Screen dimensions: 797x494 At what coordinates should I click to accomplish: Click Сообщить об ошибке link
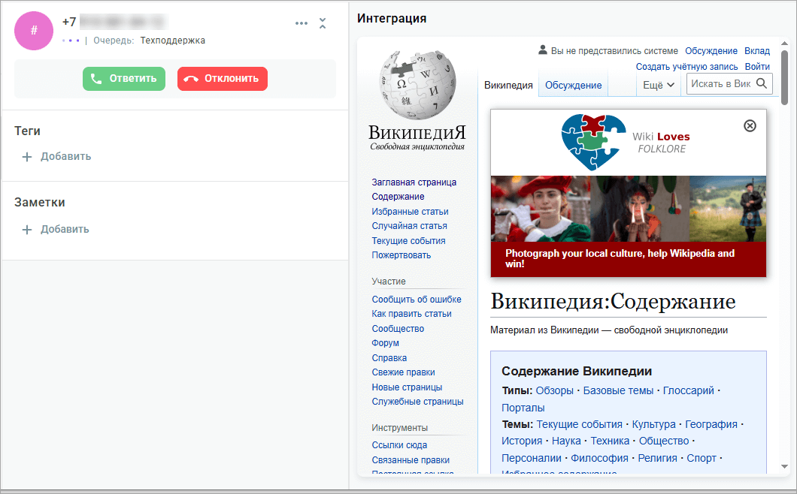(417, 300)
